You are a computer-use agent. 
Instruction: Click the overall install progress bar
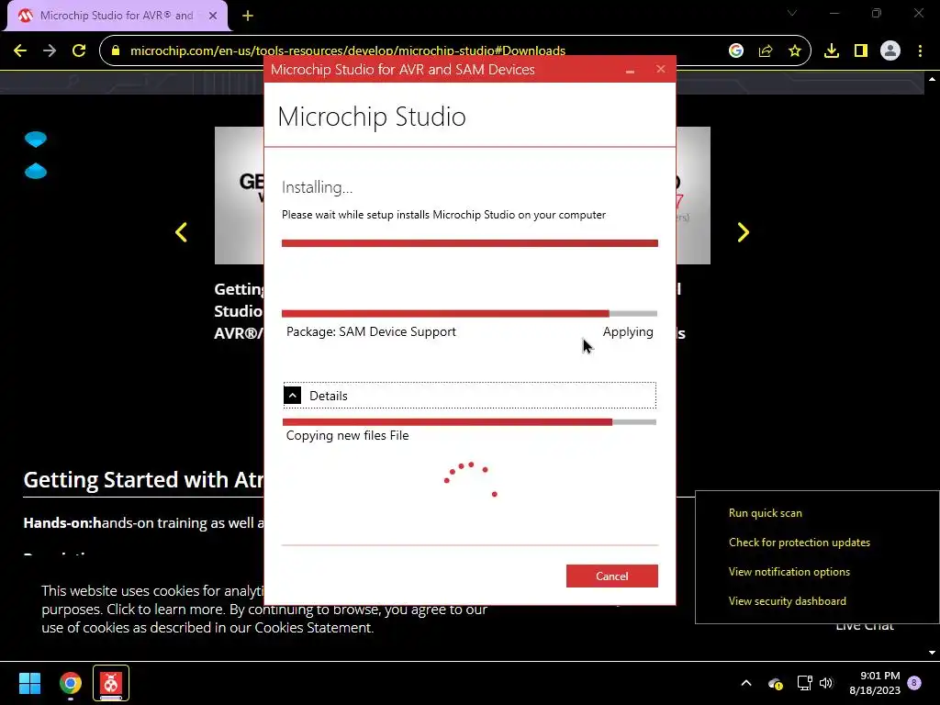click(x=470, y=243)
